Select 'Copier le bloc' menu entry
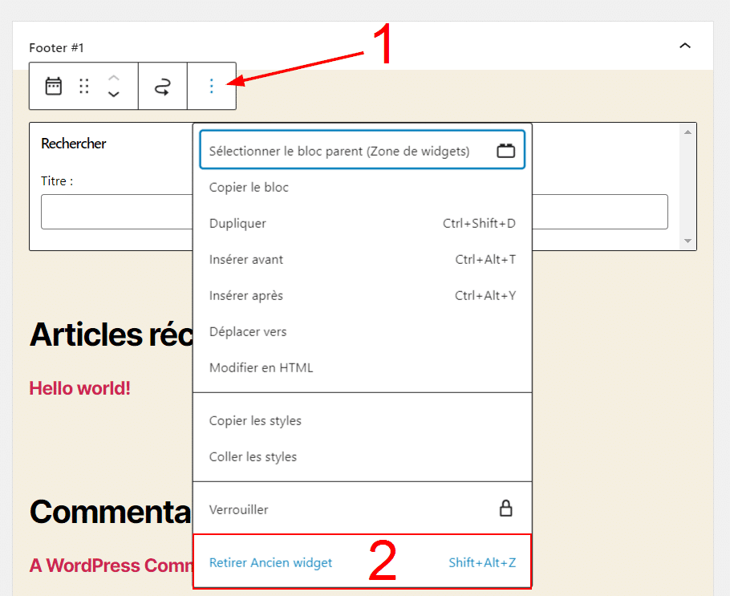The width and height of the screenshot is (730, 596). pyautogui.click(x=249, y=188)
